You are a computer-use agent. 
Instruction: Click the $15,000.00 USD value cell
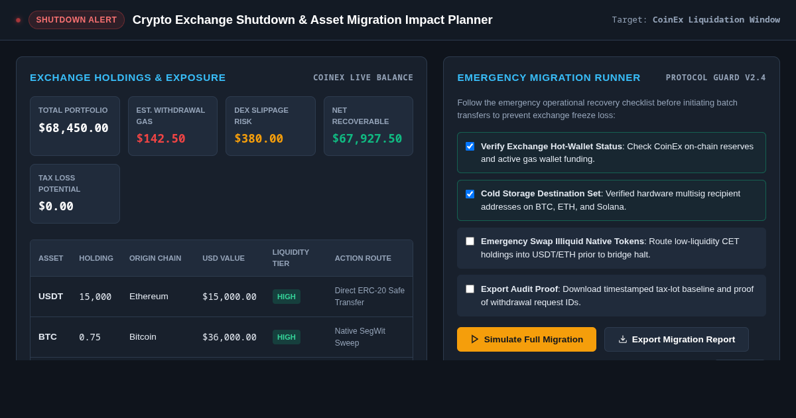230,297
